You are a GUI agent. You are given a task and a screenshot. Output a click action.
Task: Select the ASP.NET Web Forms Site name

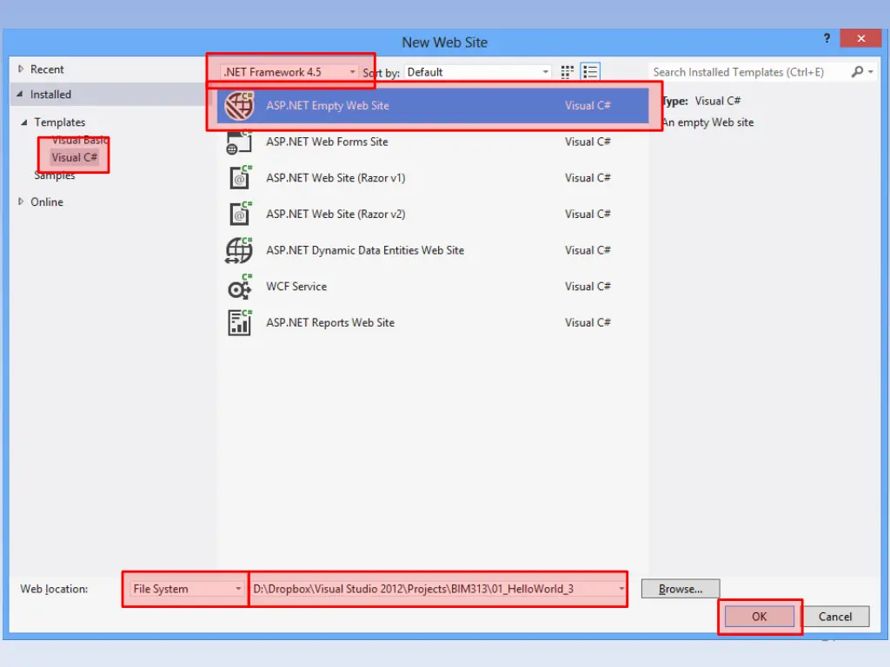(x=327, y=142)
